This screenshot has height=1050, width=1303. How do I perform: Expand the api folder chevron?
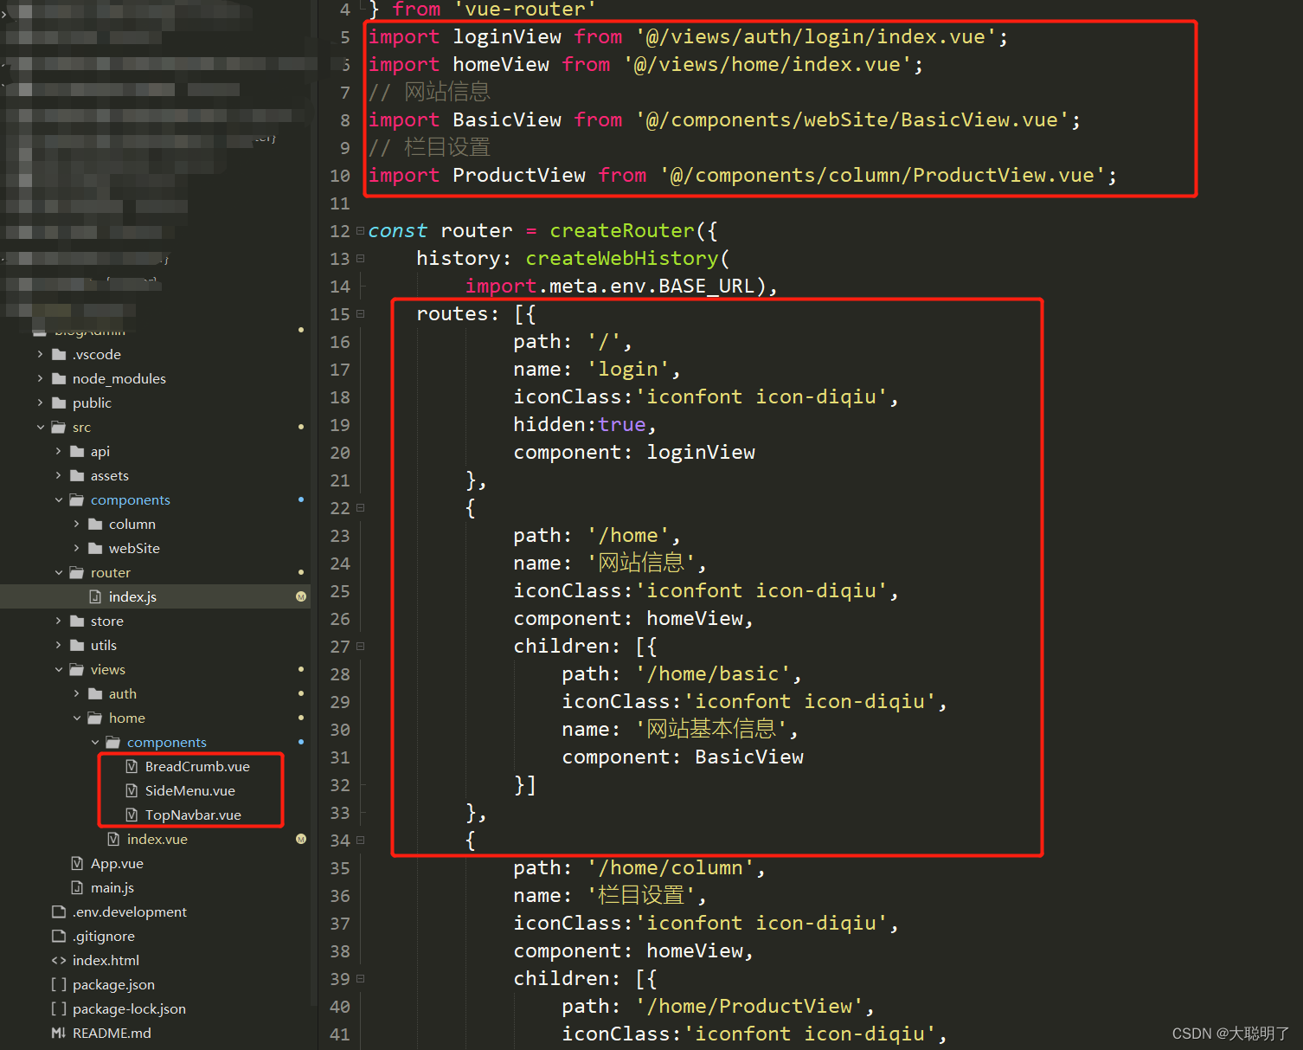58,451
